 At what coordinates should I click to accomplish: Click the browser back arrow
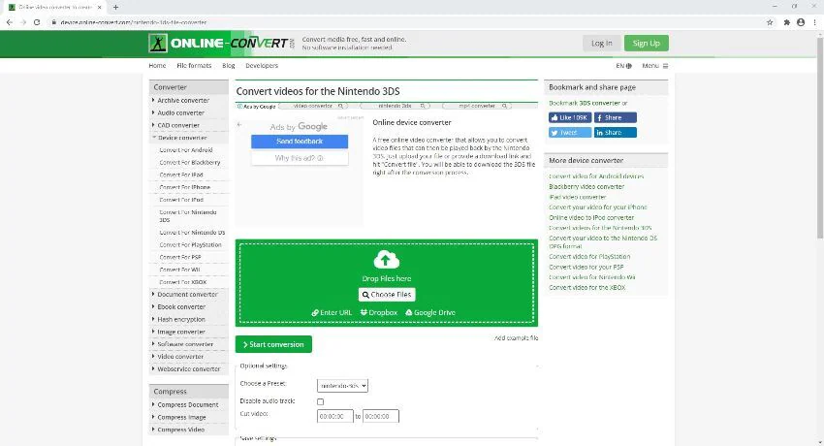click(x=10, y=22)
